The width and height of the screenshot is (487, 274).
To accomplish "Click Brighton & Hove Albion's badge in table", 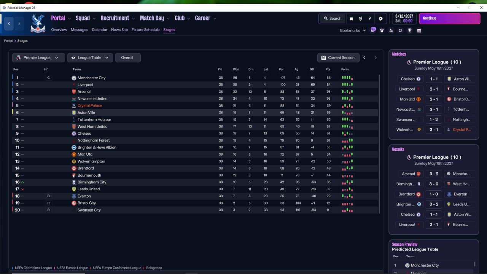I will point(74,147).
